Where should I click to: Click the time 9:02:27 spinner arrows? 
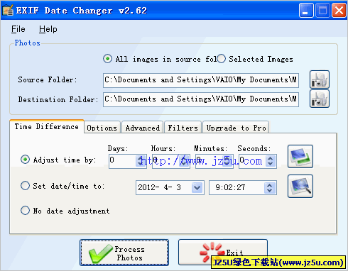(270, 188)
